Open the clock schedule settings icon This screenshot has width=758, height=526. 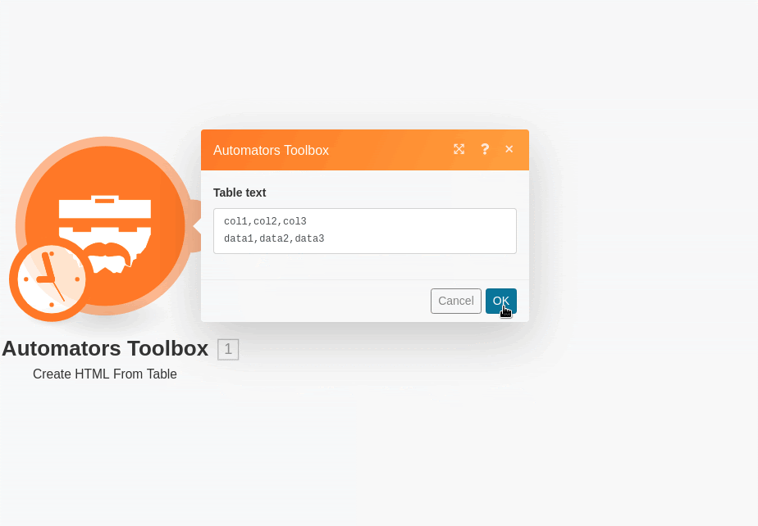51,279
